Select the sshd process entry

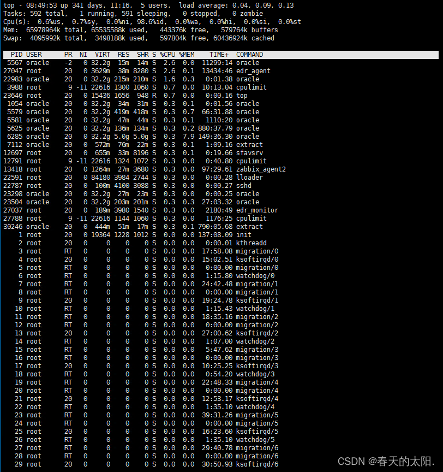point(164,185)
